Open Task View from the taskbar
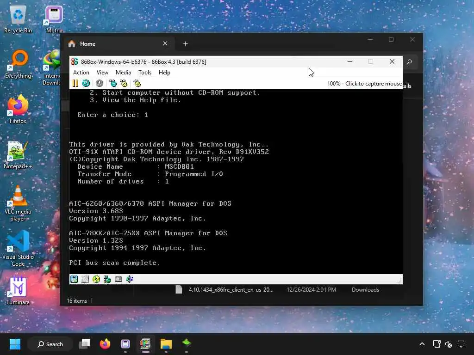This screenshot has height=355, width=474. point(85,344)
